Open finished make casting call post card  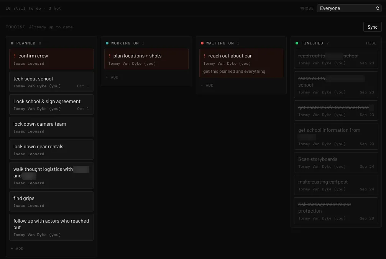(336, 185)
